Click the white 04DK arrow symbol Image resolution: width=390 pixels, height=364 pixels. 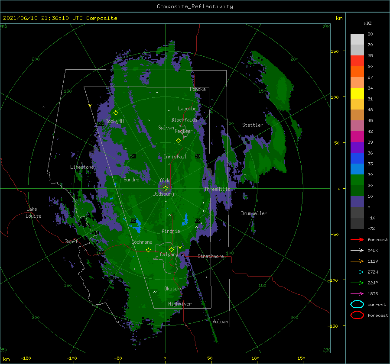pyautogui.click(x=357, y=251)
